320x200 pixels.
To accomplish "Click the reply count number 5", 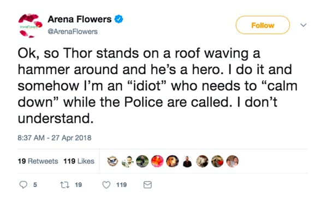I will coord(35,185).
